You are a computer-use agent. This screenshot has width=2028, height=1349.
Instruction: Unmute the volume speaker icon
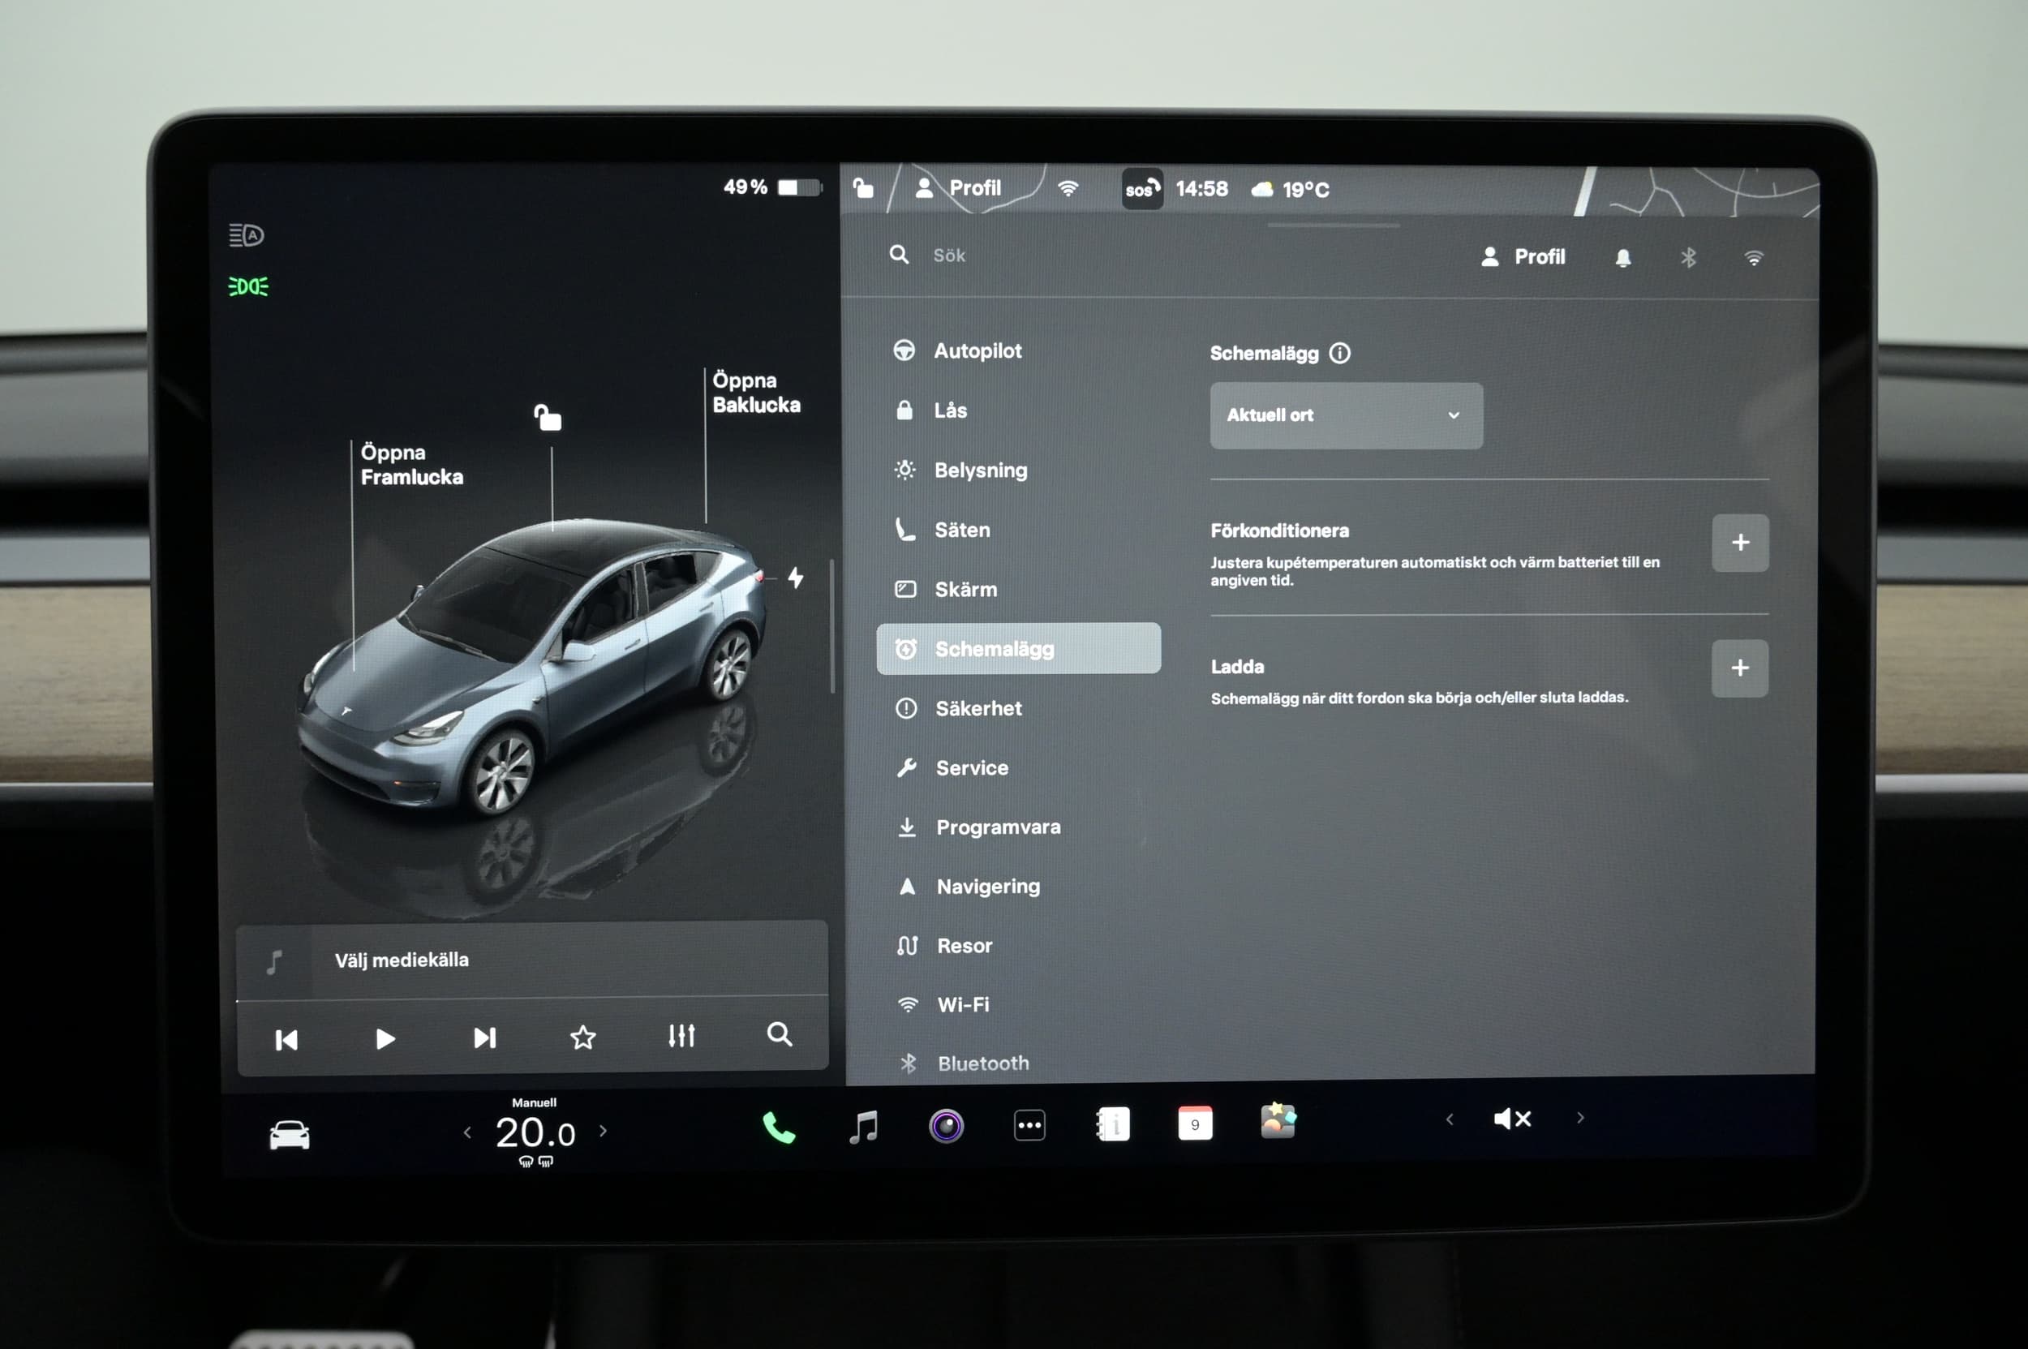pyautogui.click(x=1513, y=1119)
